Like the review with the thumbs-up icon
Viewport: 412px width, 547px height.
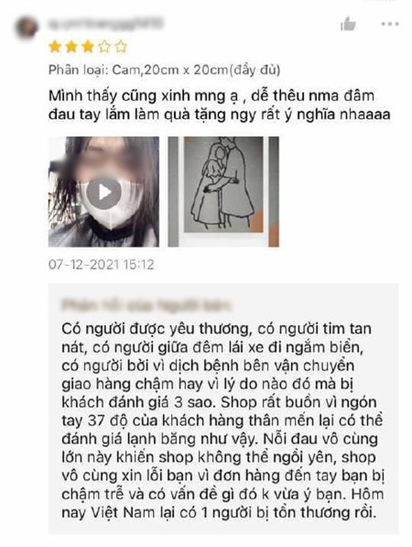coord(348,24)
